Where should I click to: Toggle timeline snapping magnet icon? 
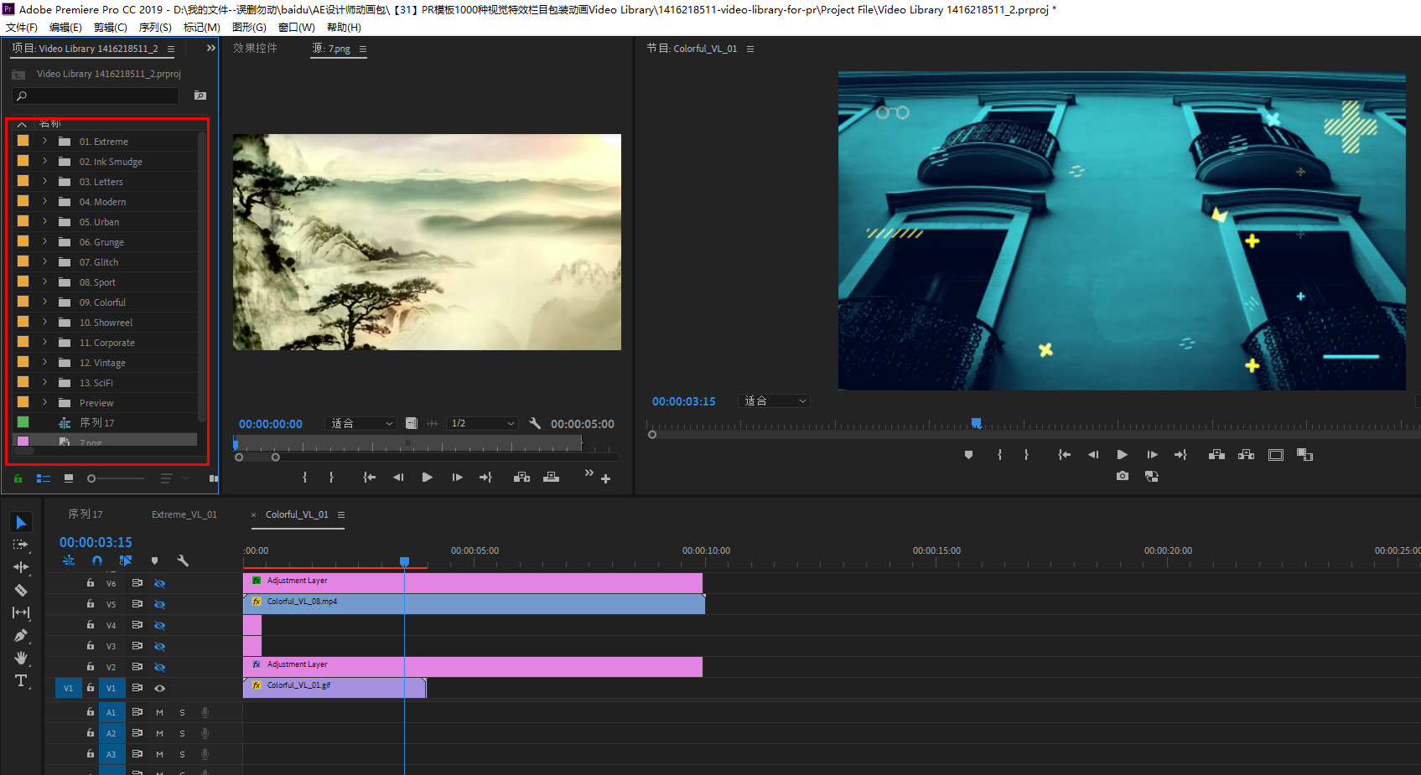(x=97, y=561)
